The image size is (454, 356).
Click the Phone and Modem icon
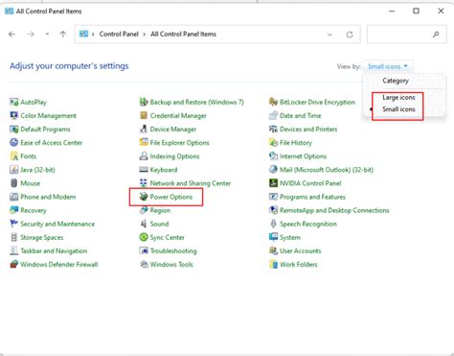click(13, 197)
